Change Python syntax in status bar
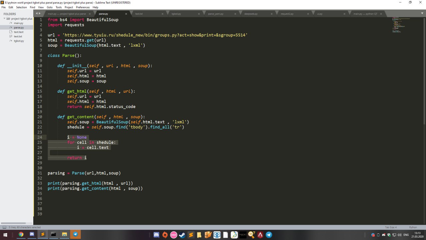 pos(413,227)
